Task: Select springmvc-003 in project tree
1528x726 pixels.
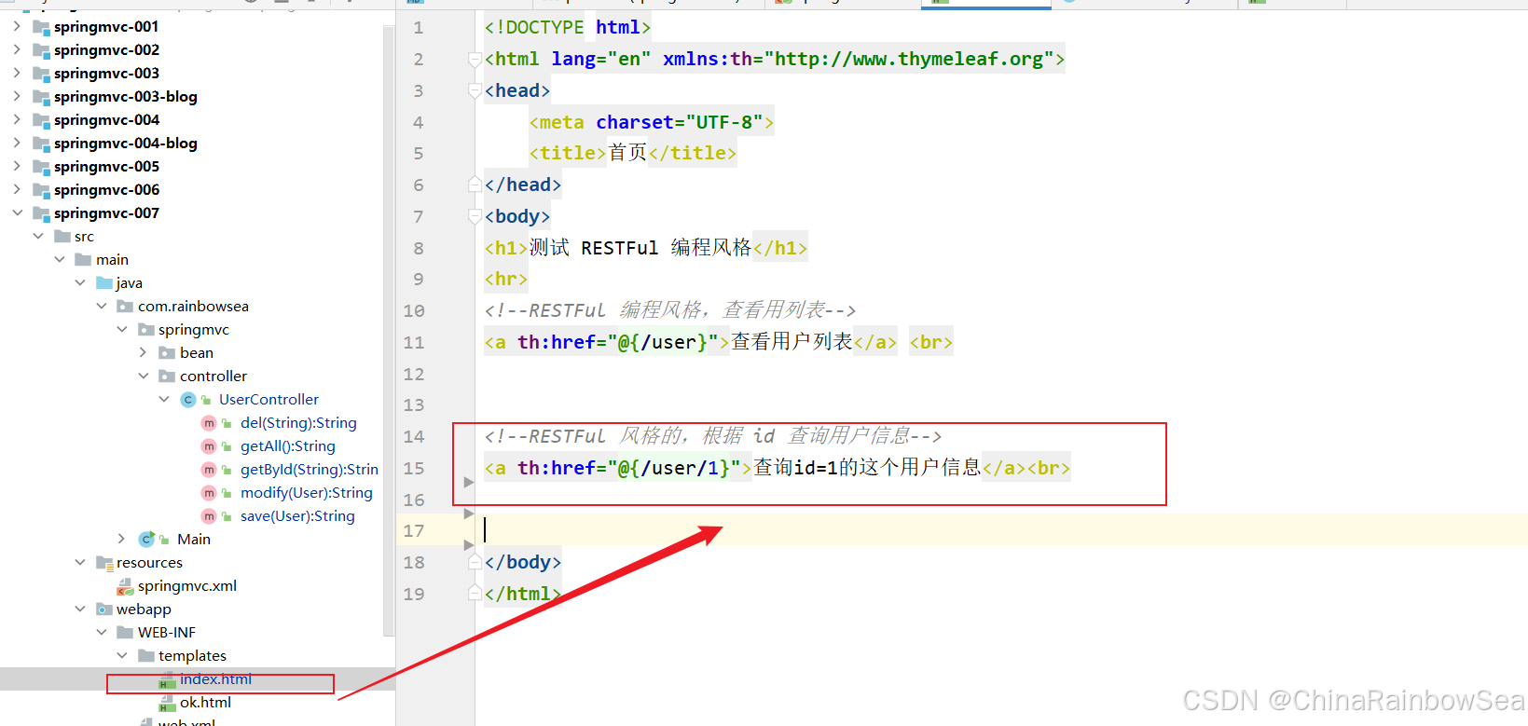Action: pos(106,73)
